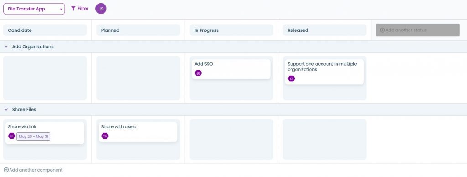Open the File Transfer App dropdown
The width and height of the screenshot is (467, 177).
pyautogui.click(x=34, y=9)
